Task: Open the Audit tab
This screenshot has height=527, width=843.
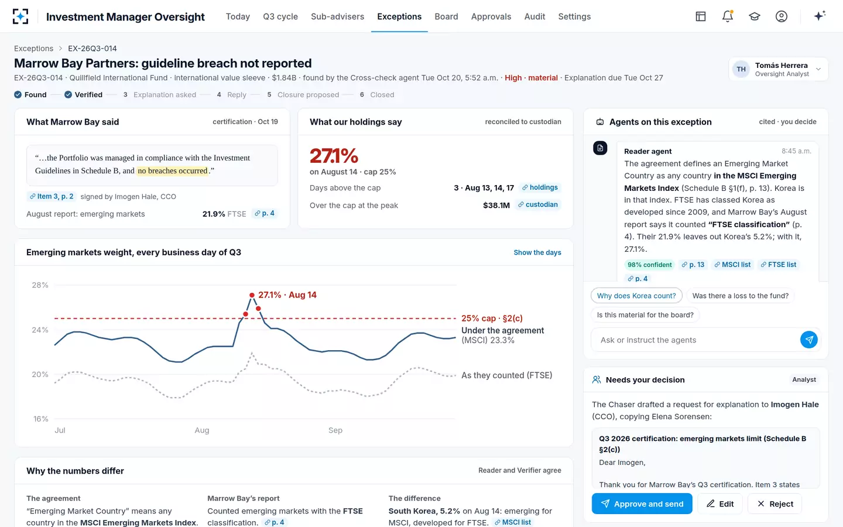Action: (x=534, y=16)
